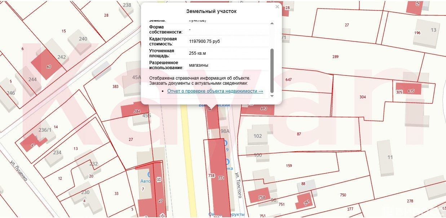
Task: Click the ул. Толстого street label
Action: [238, 185]
